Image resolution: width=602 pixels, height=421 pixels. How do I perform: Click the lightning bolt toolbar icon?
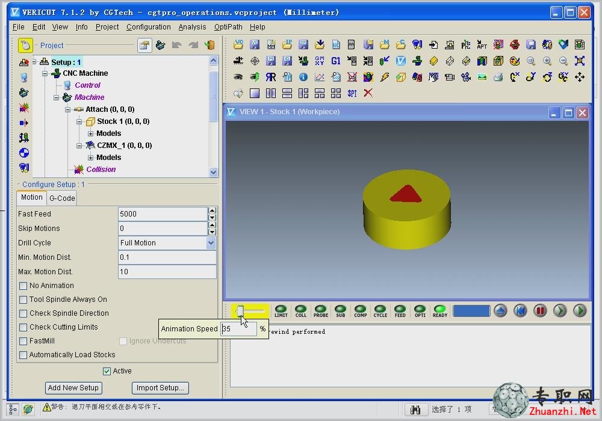[x=385, y=77]
